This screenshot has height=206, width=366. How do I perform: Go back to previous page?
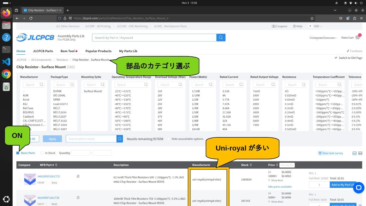pyautogui.click(x=17, y=18)
